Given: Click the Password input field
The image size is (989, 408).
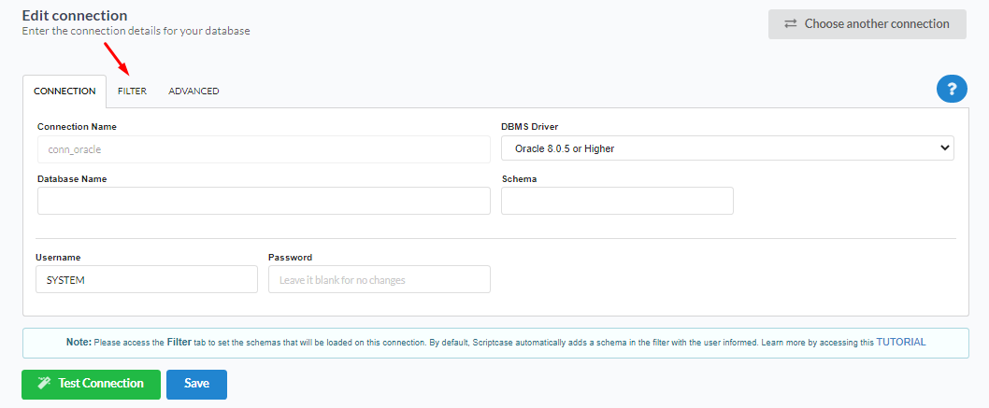Looking at the screenshot, I should (x=380, y=279).
